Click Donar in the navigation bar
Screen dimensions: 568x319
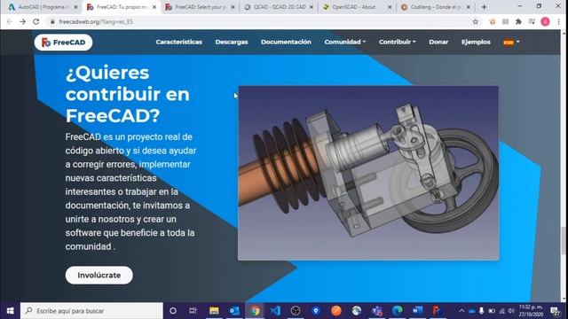[438, 42]
